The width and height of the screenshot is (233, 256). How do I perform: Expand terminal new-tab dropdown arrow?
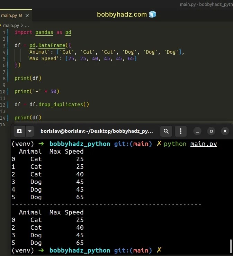(30, 131)
